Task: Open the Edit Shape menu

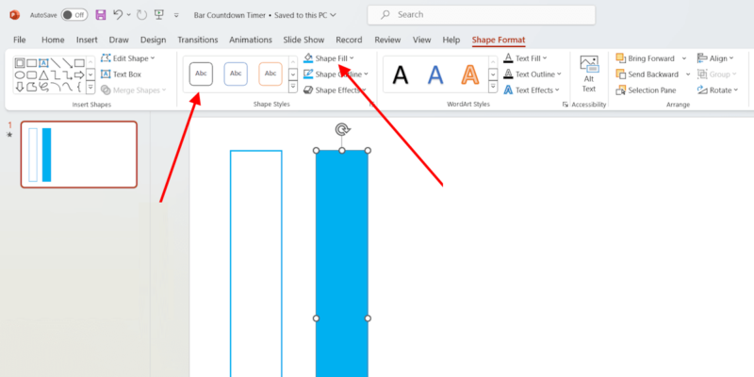Action: [x=128, y=58]
